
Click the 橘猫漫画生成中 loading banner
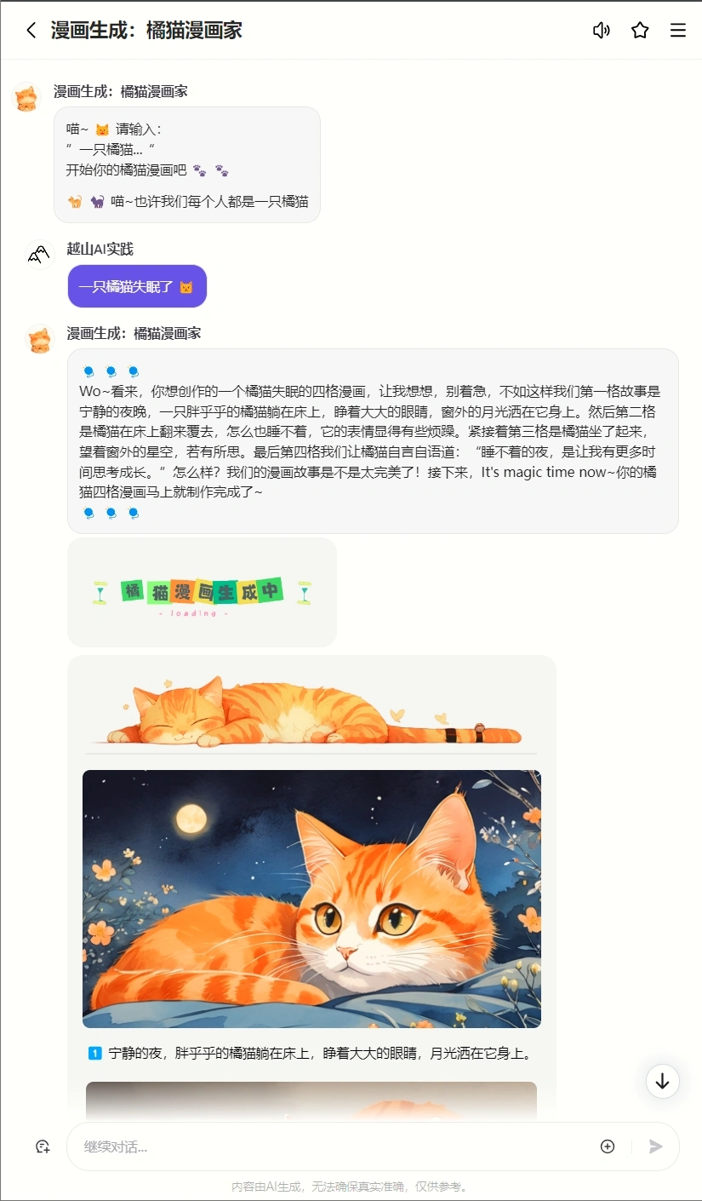(x=202, y=592)
